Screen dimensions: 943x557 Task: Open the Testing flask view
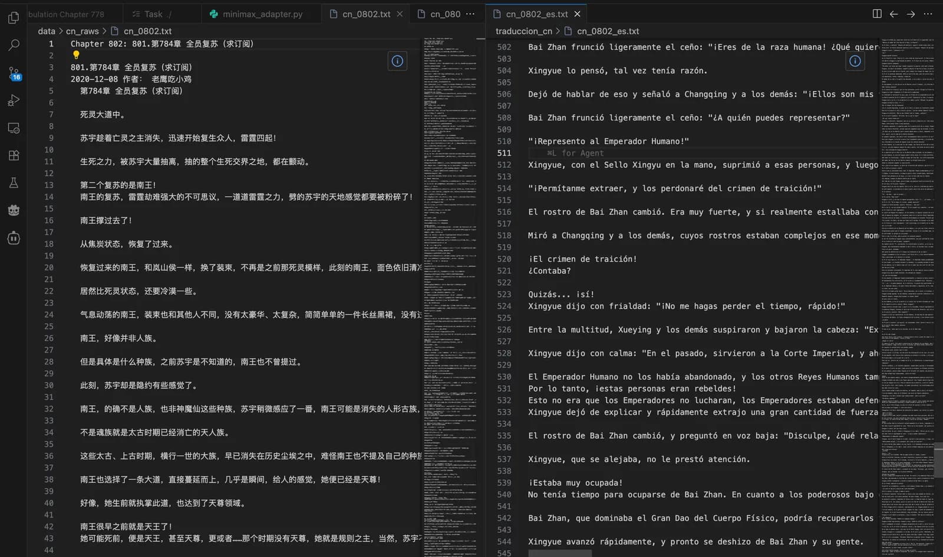[x=14, y=183]
